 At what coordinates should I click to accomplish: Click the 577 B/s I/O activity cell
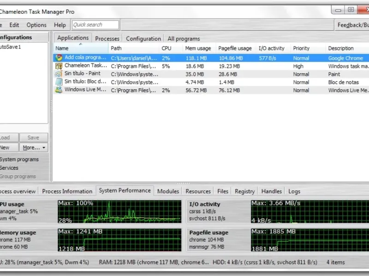pos(268,58)
